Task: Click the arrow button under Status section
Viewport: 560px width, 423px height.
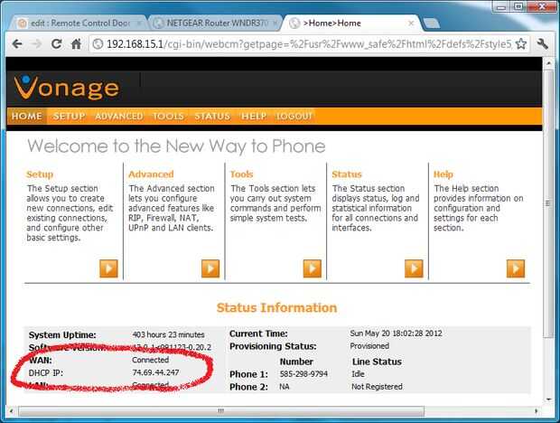Action: (x=414, y=268)
